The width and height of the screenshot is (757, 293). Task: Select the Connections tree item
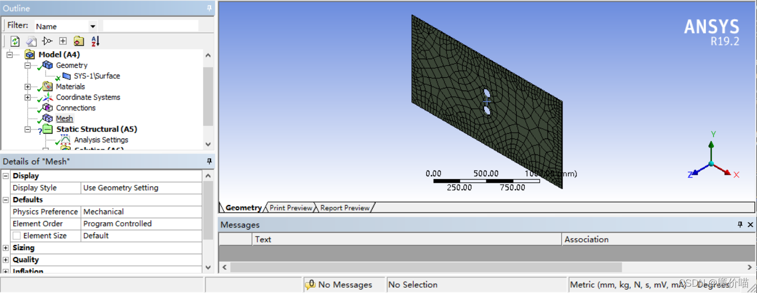coord(76,108)
